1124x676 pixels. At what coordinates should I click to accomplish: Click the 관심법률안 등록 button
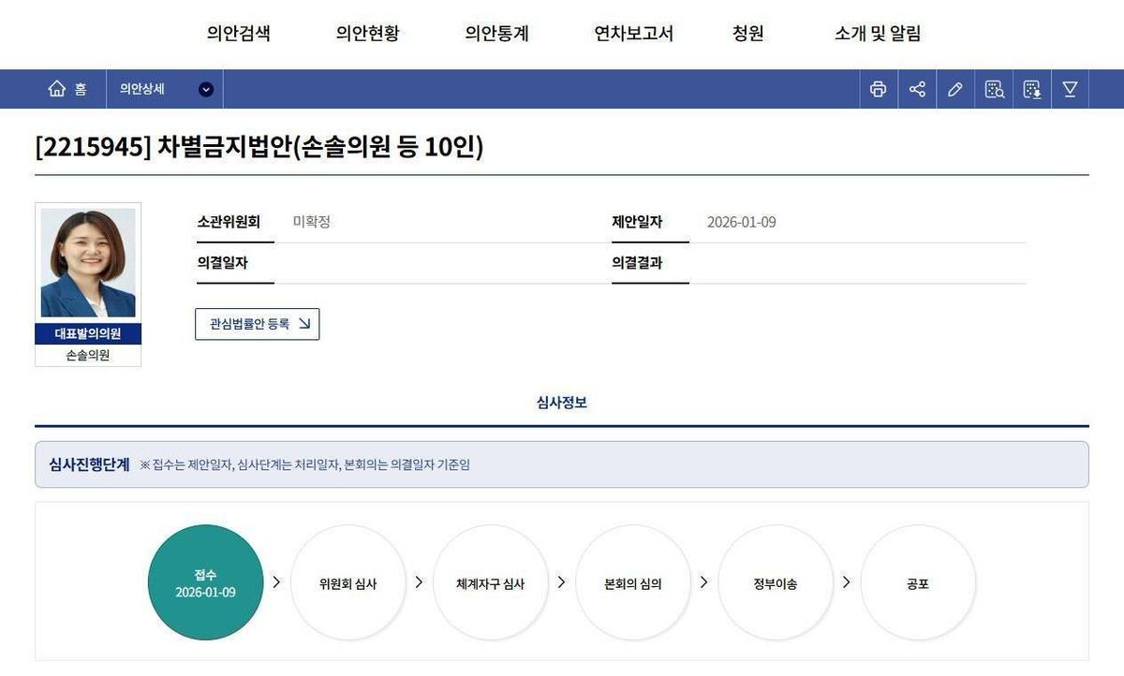pyautogui.click(x=258, y=324)
